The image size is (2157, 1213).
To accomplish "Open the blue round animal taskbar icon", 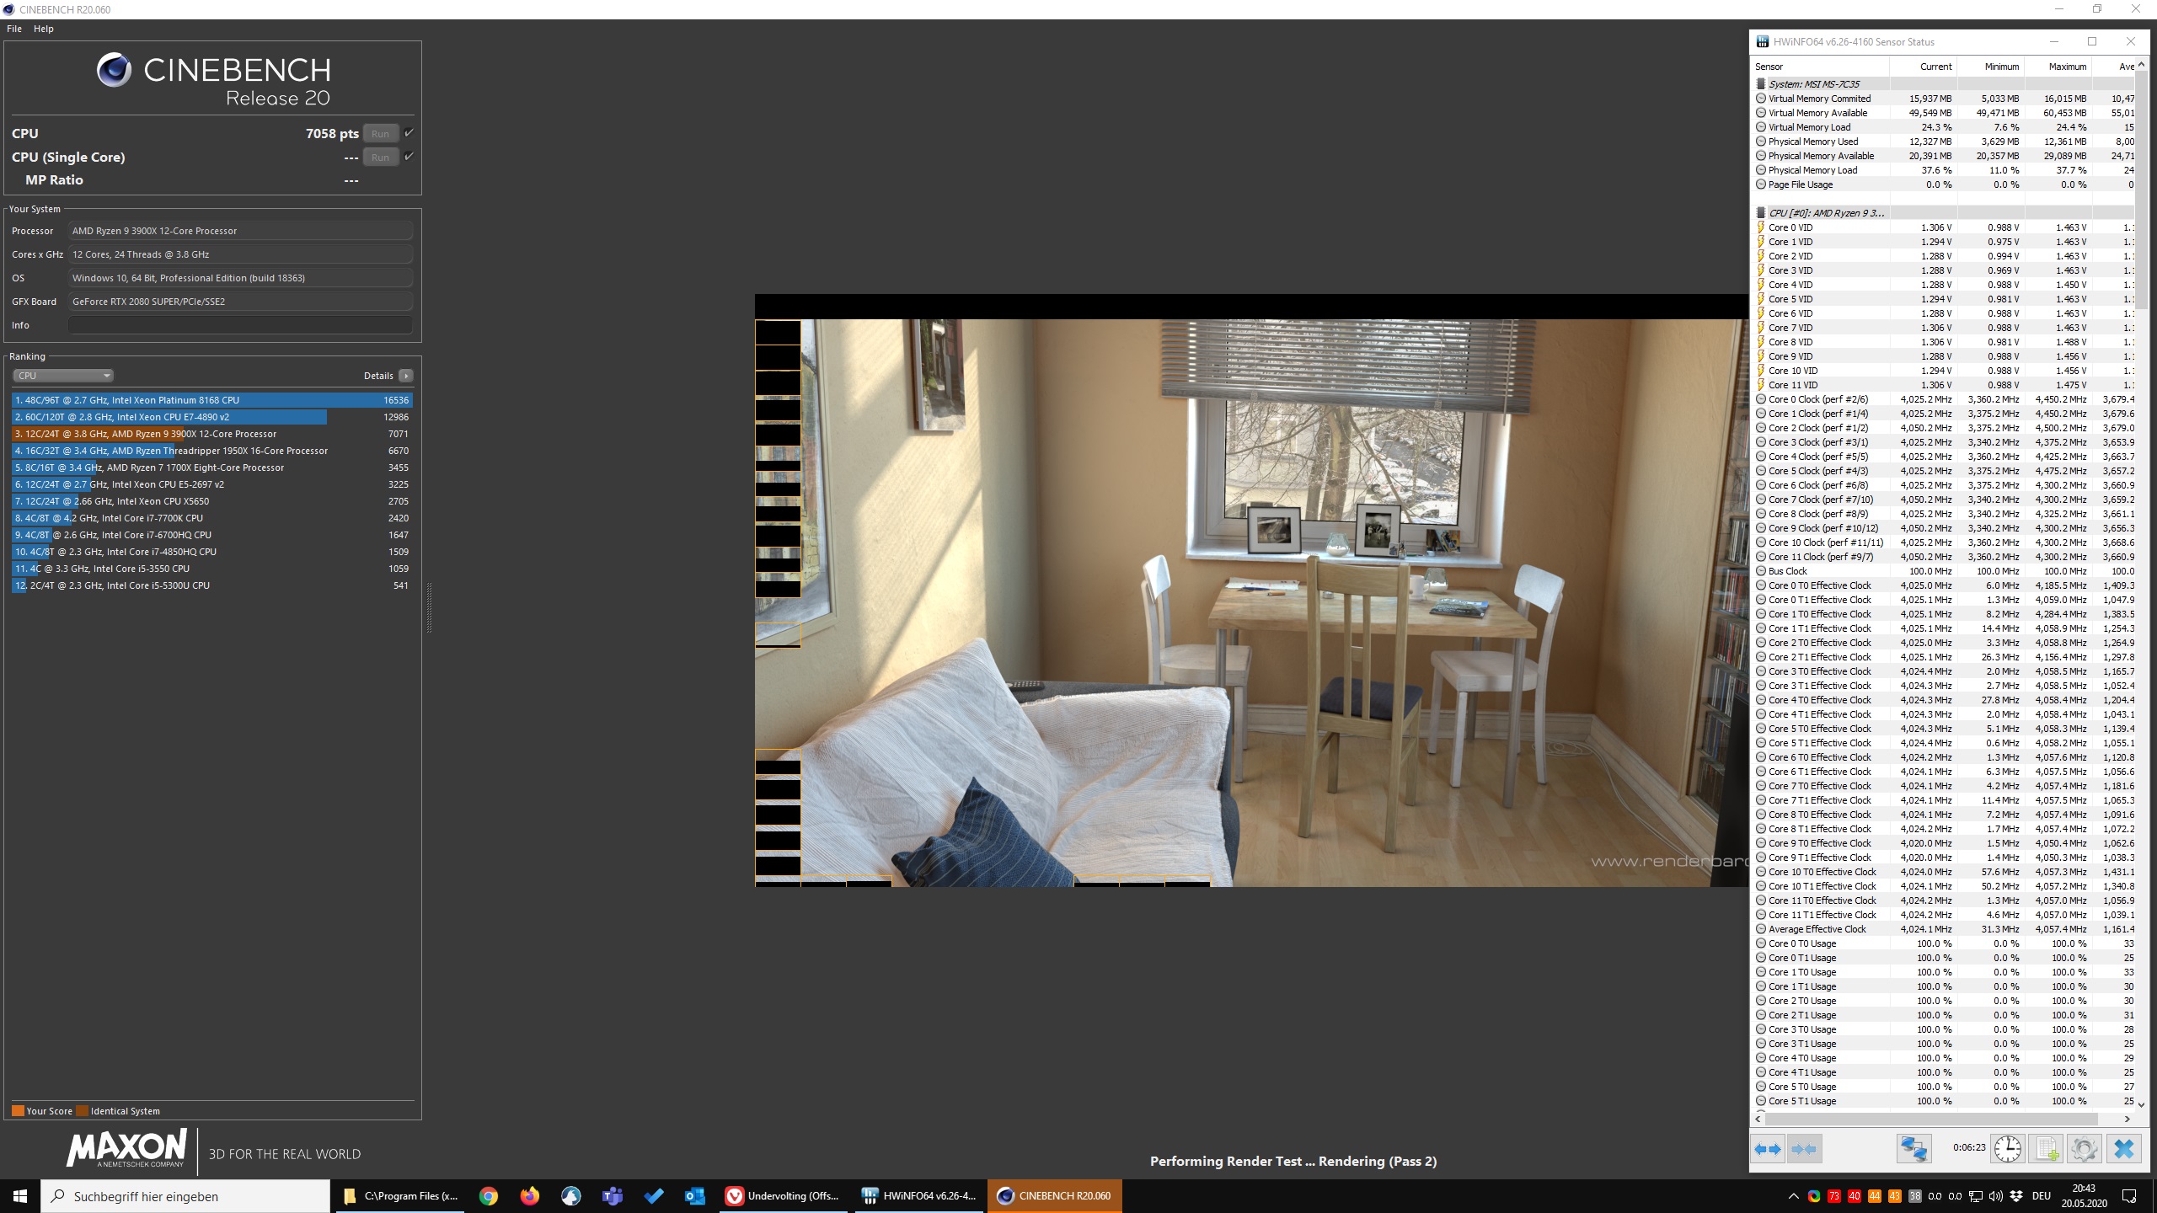I will pos(571,1196).
